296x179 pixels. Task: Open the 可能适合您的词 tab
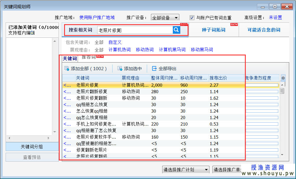(x=264, y=30)
